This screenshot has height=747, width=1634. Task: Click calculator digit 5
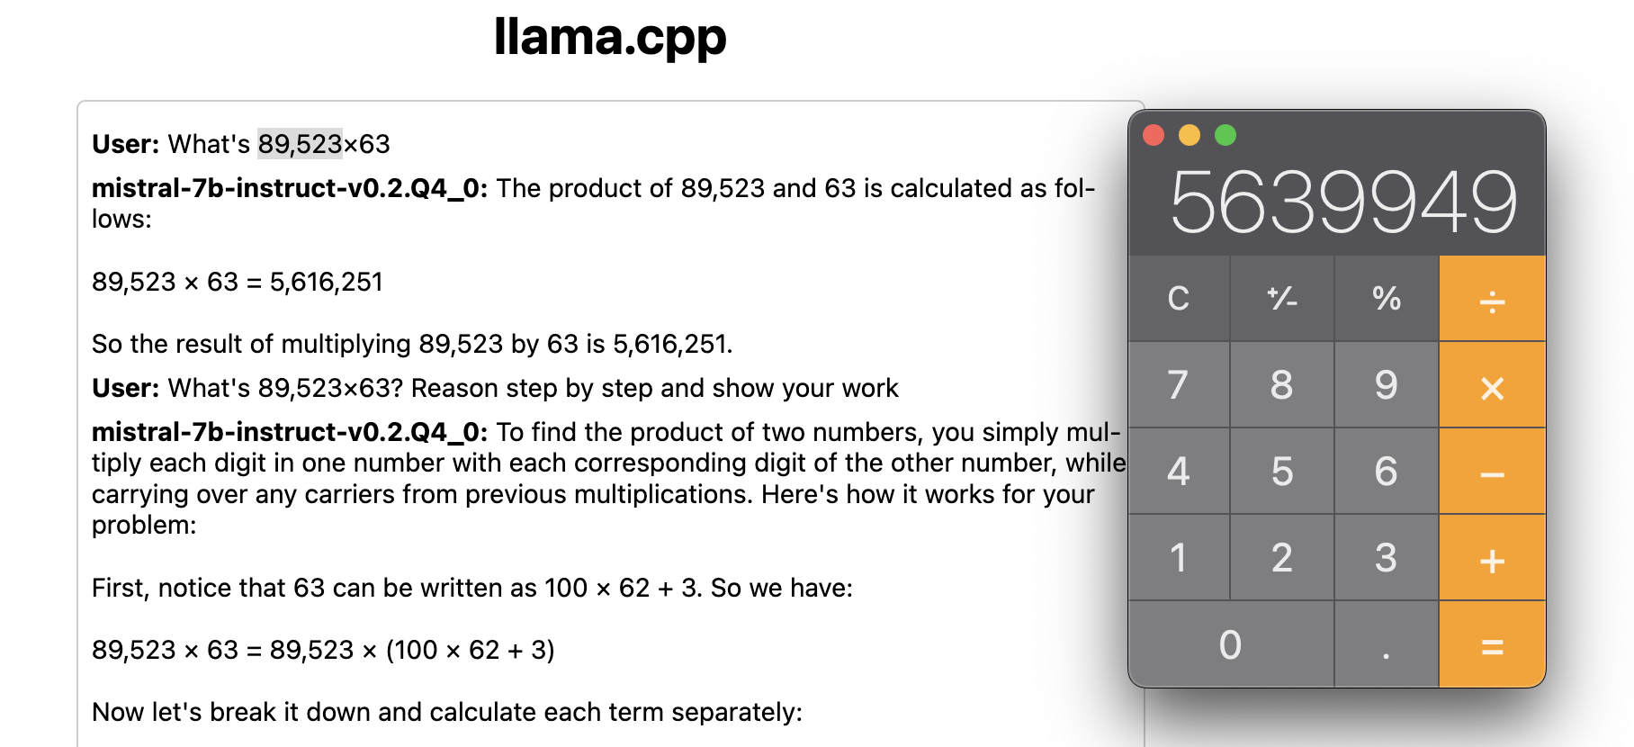[1282, 472]
